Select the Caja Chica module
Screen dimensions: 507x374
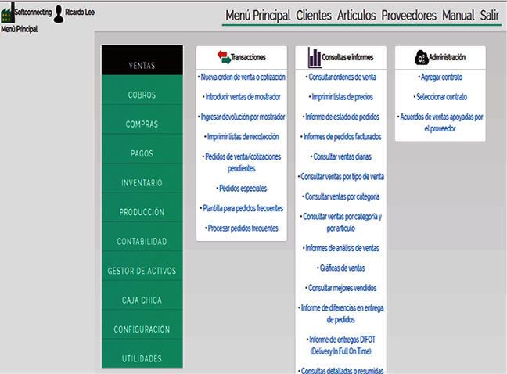coord(142,300)
